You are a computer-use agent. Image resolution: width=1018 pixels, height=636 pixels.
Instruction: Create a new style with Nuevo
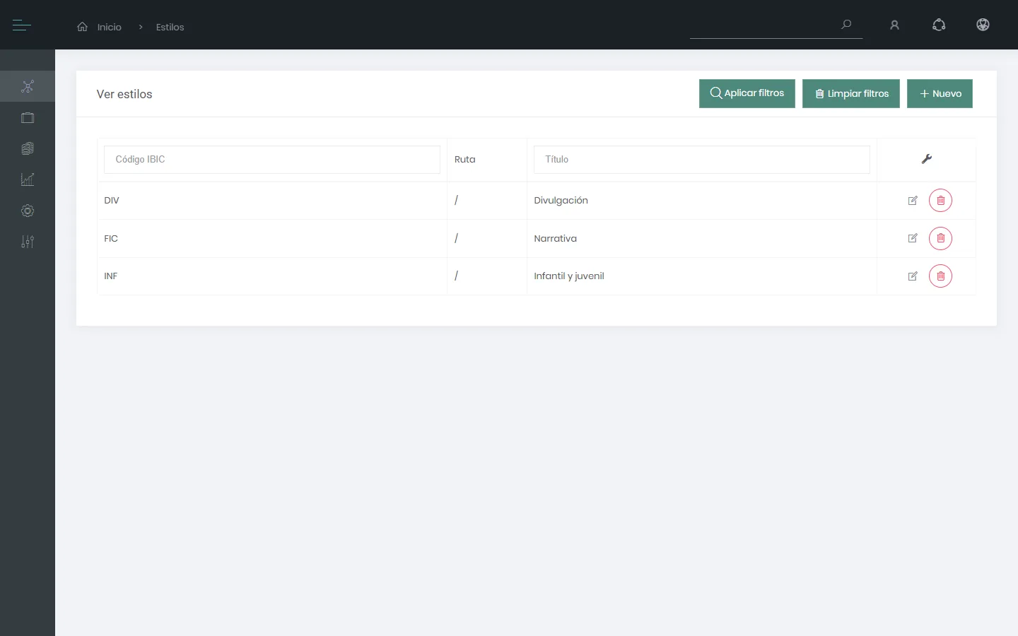click(940, 93)
